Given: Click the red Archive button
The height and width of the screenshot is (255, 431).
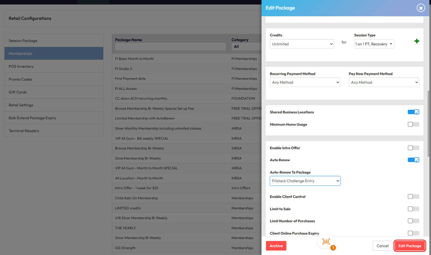Looking at the screenshot, I should click(x=276, y=246).
